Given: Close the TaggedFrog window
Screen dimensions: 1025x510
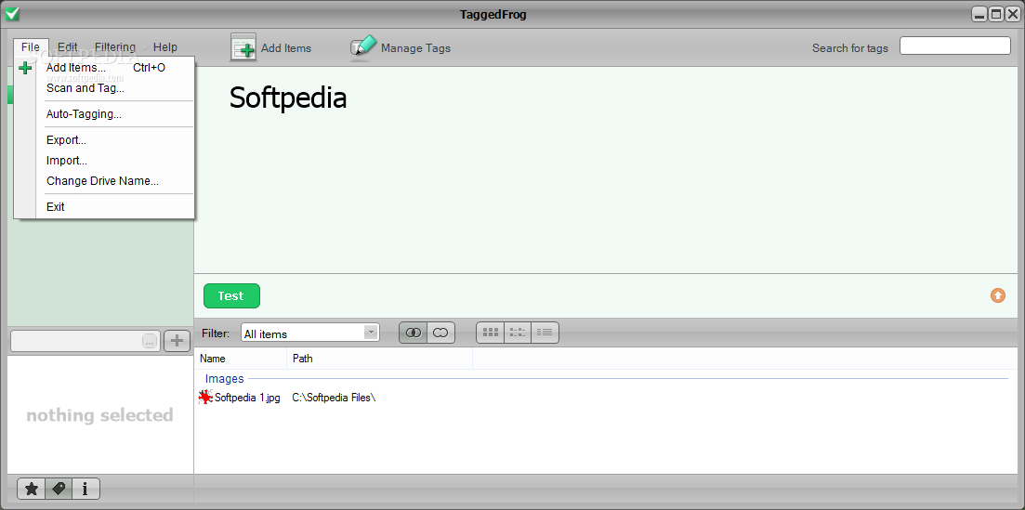Looking at the screenshot, I should (x=1013, y=14).
